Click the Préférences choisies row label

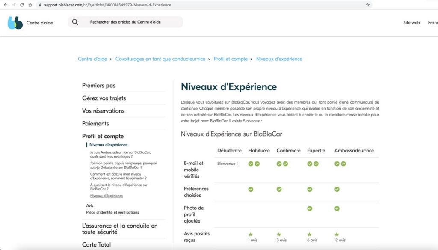[196, 192]
